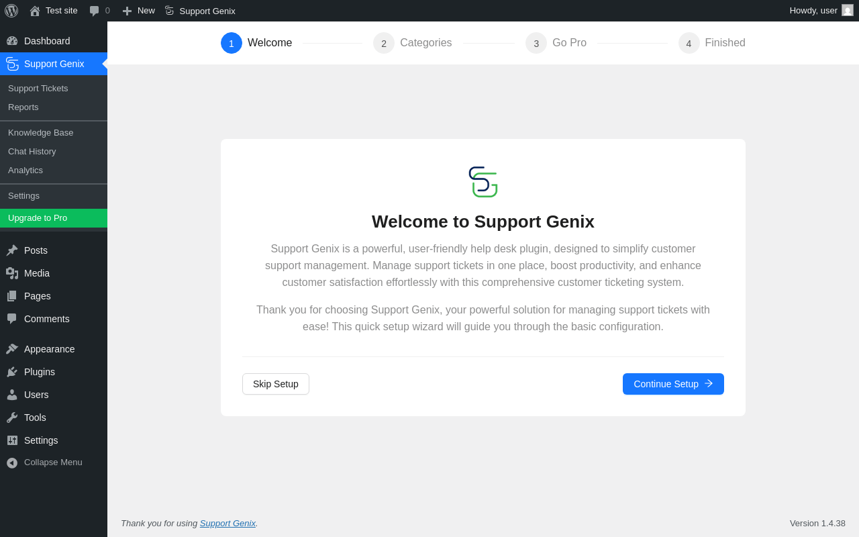
Task: Open the Test site home icon
Action: pos(35,11)
